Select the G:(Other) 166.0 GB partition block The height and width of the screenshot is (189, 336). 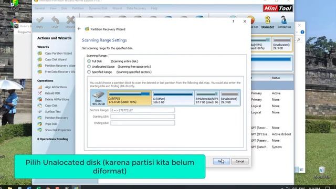coord(173,98)
